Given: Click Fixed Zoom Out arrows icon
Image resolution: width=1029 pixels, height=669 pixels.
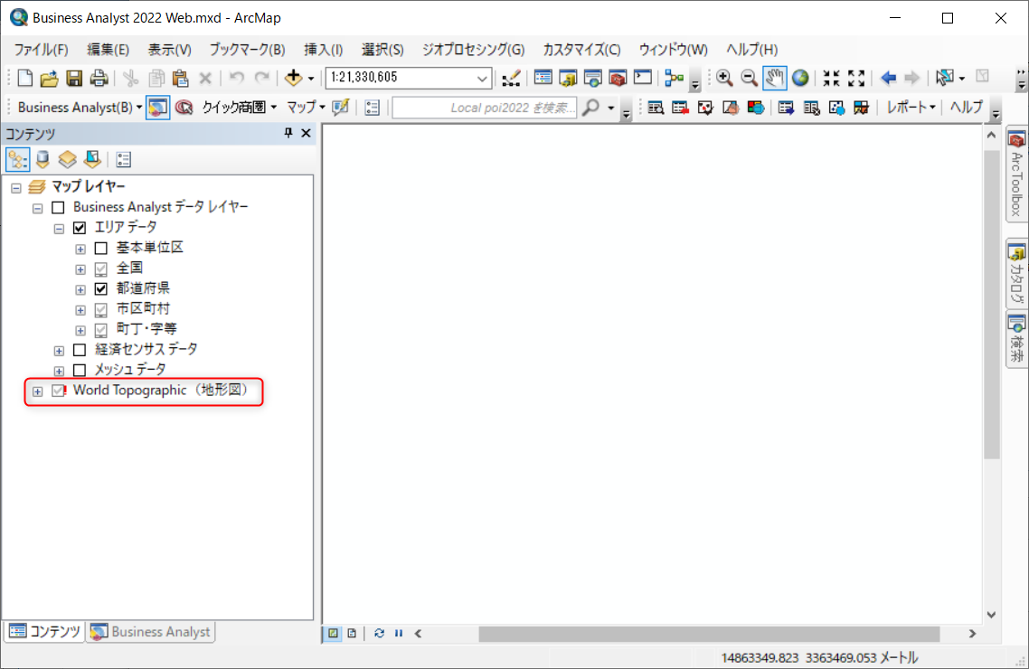Looking at the screenshot, I should (x=856, y=78).
